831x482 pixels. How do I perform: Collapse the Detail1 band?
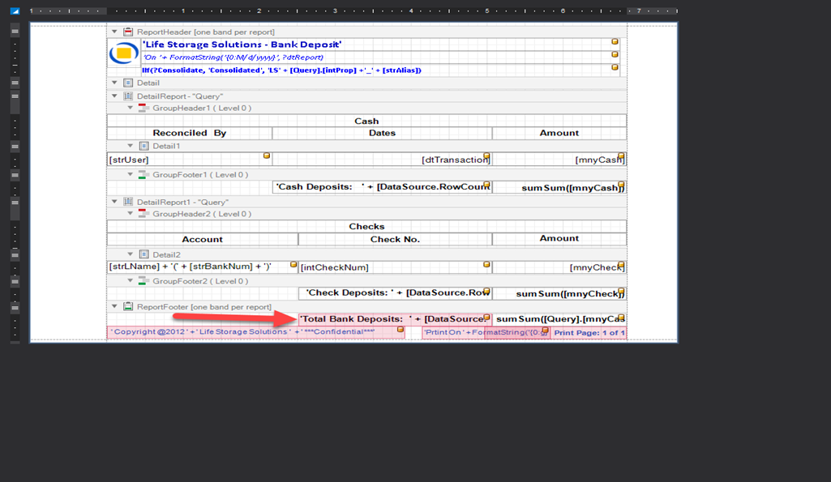pyautogui.click(x=130, y=146)
